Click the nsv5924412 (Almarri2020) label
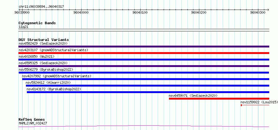The width and height of the screenshot is (278, 130). [x=48, y=83]
